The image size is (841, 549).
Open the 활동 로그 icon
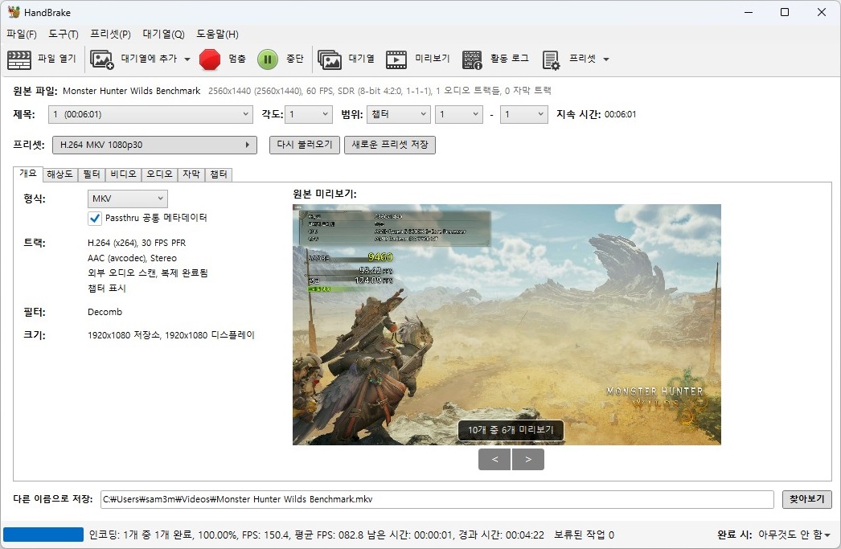pyautogui.click(x=472, y=59)
